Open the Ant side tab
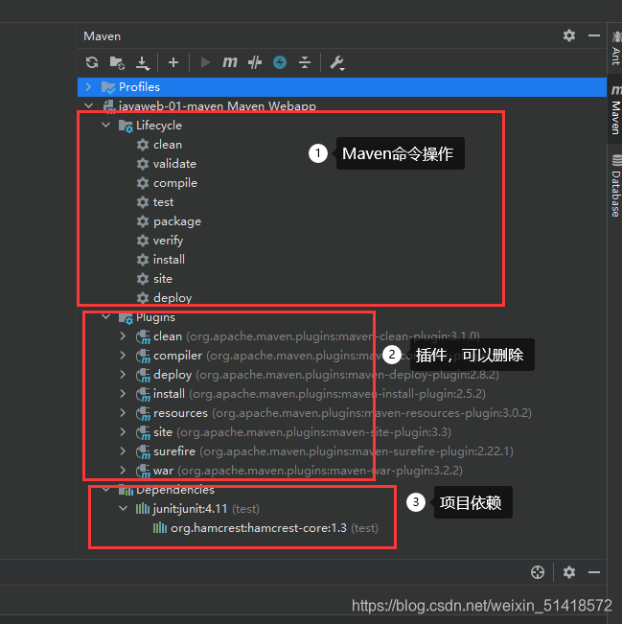The image size is (622, 624). point(615,49)
